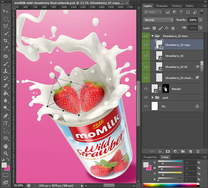Delete the selected layer with trash icon
Screen dimensions: 208x188
coord(198,151)
